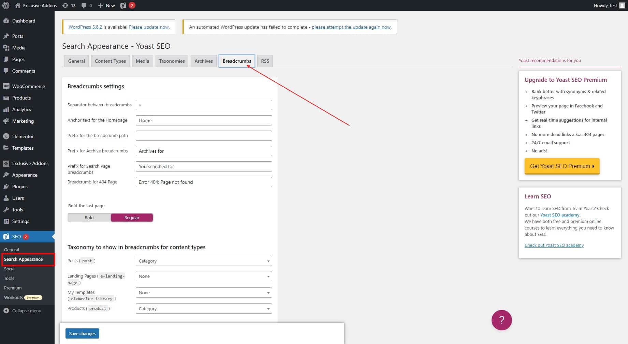Click the Comments sidebar icon

tap(6, 71)
